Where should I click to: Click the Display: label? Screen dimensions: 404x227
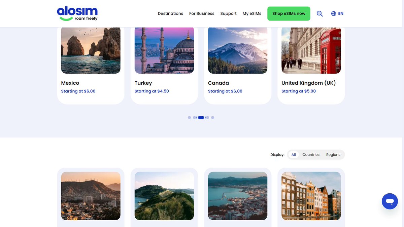pos(277,155)
